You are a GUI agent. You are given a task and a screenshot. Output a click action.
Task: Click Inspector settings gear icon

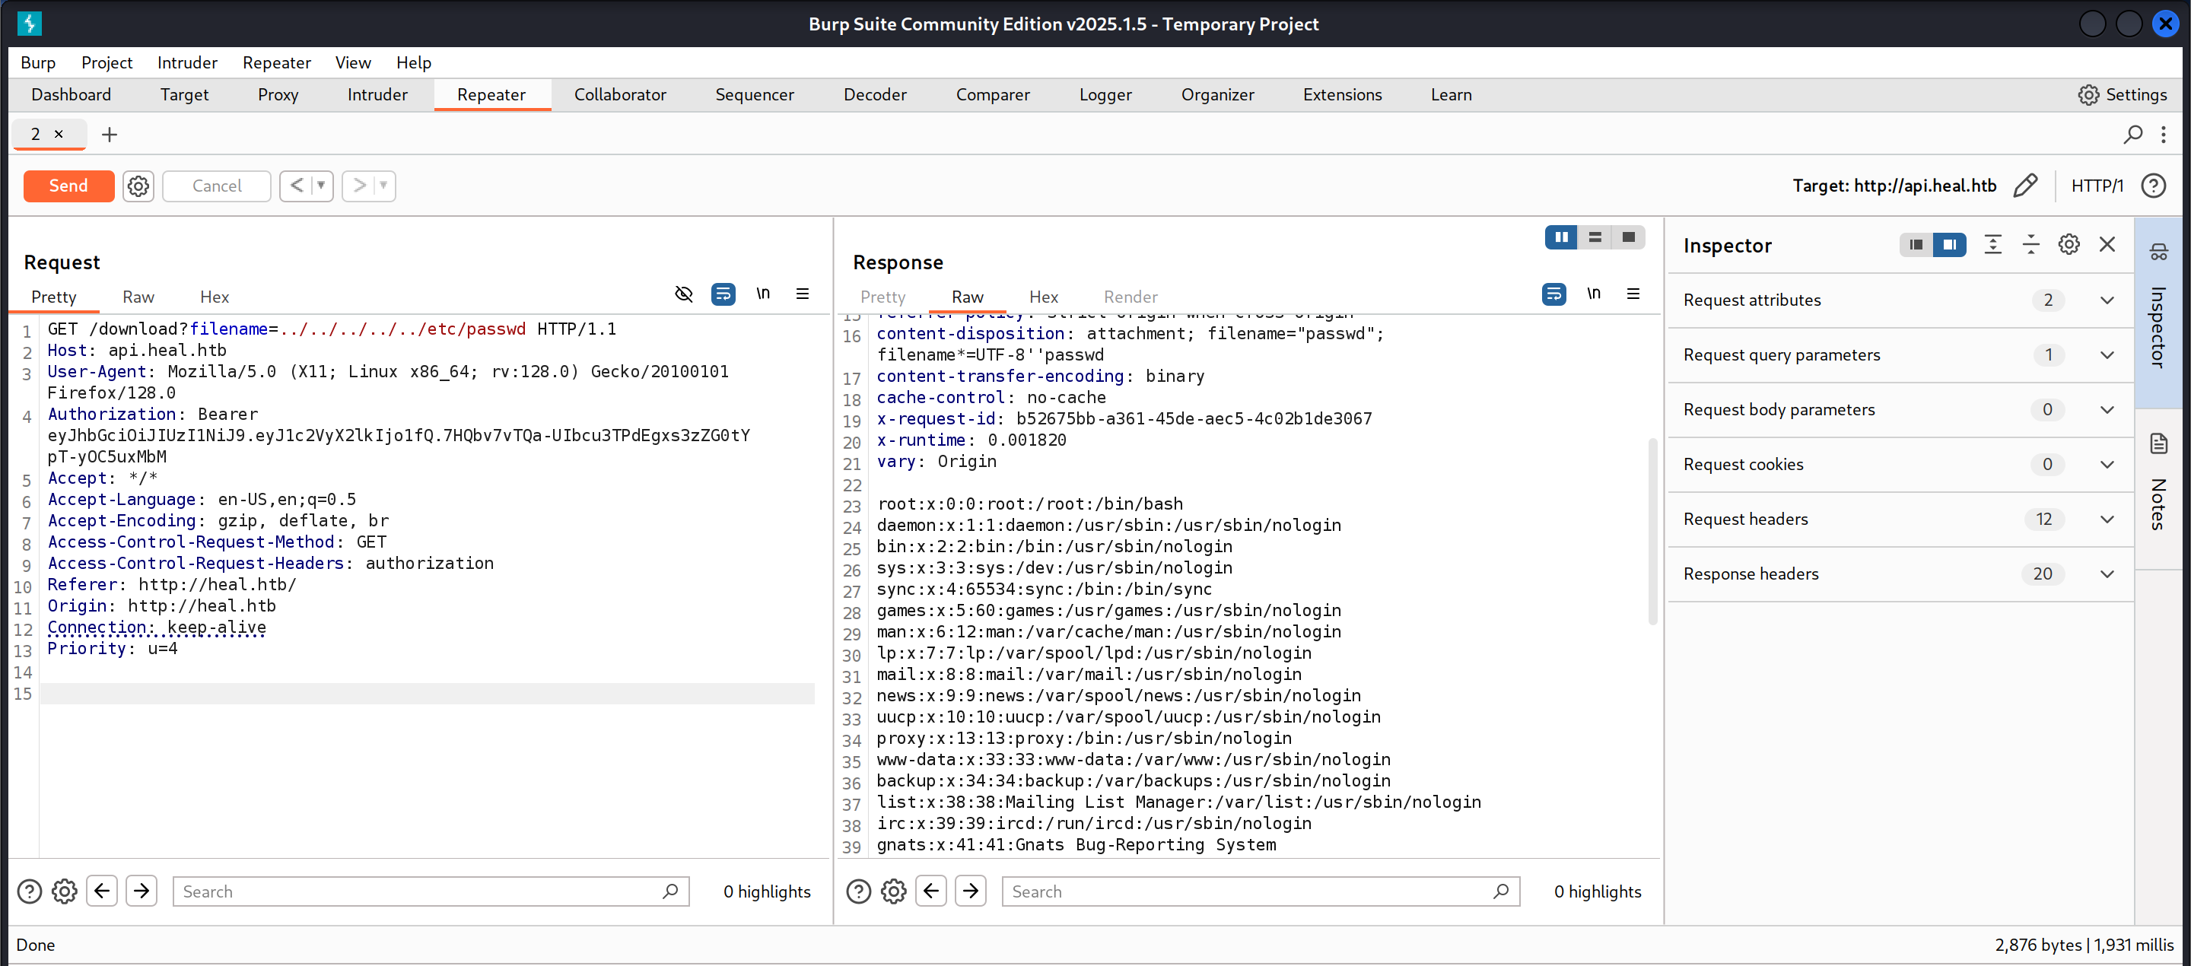2069,245
